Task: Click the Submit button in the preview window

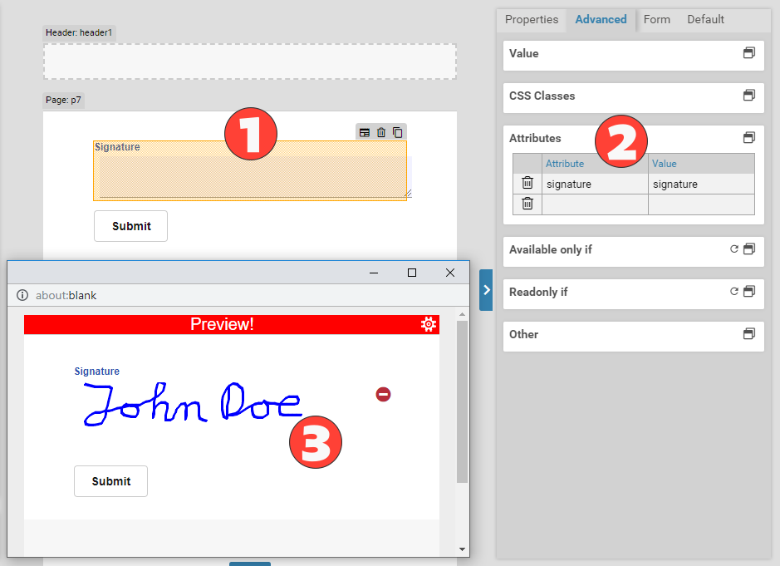Action: click(110, 481)
